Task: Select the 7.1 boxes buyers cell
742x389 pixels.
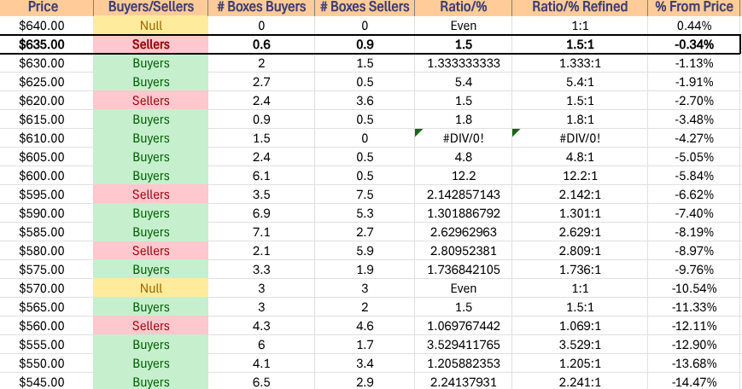Action: [260, 232]
